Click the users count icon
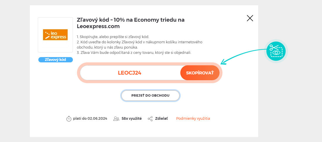 [x=116, y=119]
